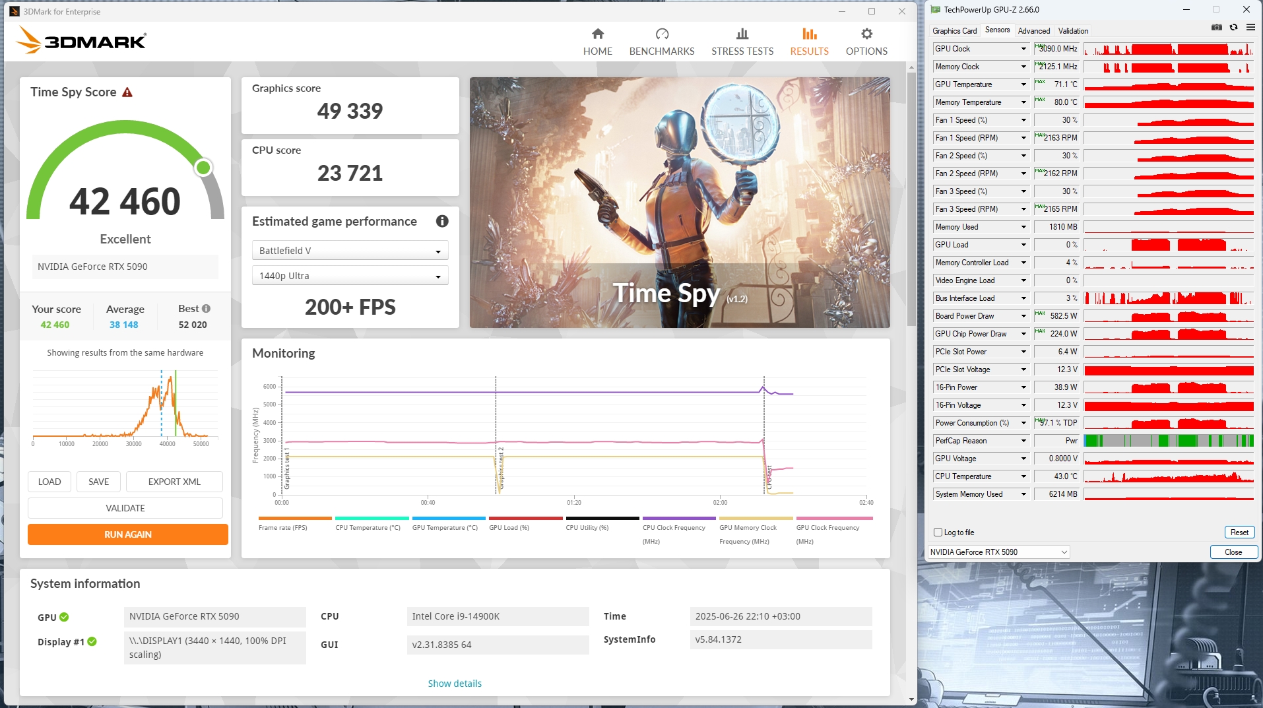Viewport: 1263px width, 708px height.
Task: Open the Battlefield V game dropdown
Action: (350, 251)
